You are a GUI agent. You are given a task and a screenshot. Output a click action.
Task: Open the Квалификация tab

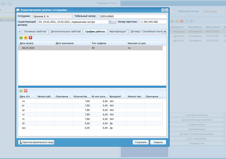[118, 32]
